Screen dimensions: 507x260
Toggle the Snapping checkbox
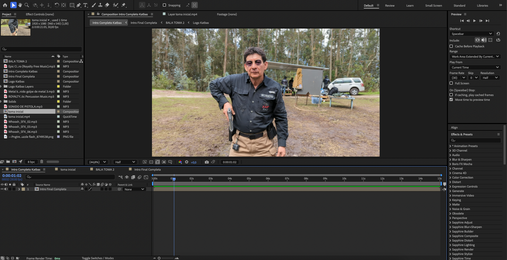164,5
